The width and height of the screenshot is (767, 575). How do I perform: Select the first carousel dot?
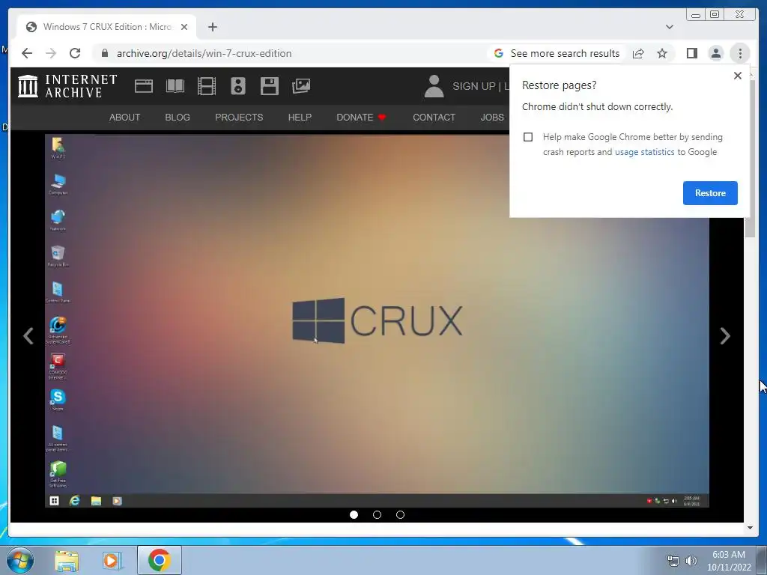354,515
